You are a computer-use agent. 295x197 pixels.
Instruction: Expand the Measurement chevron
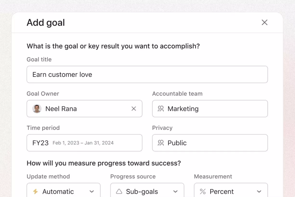click(259, 192)
